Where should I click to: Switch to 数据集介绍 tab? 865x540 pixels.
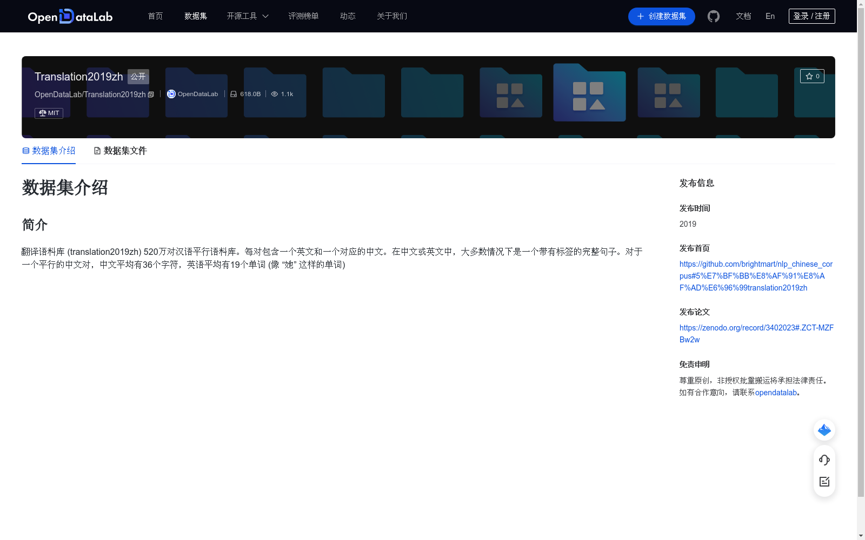tap(49, 151)
